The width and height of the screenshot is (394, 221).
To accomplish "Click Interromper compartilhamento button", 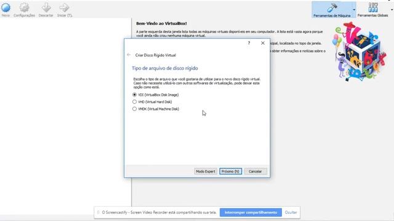I will pyautogui.click(x=251, y=212).
